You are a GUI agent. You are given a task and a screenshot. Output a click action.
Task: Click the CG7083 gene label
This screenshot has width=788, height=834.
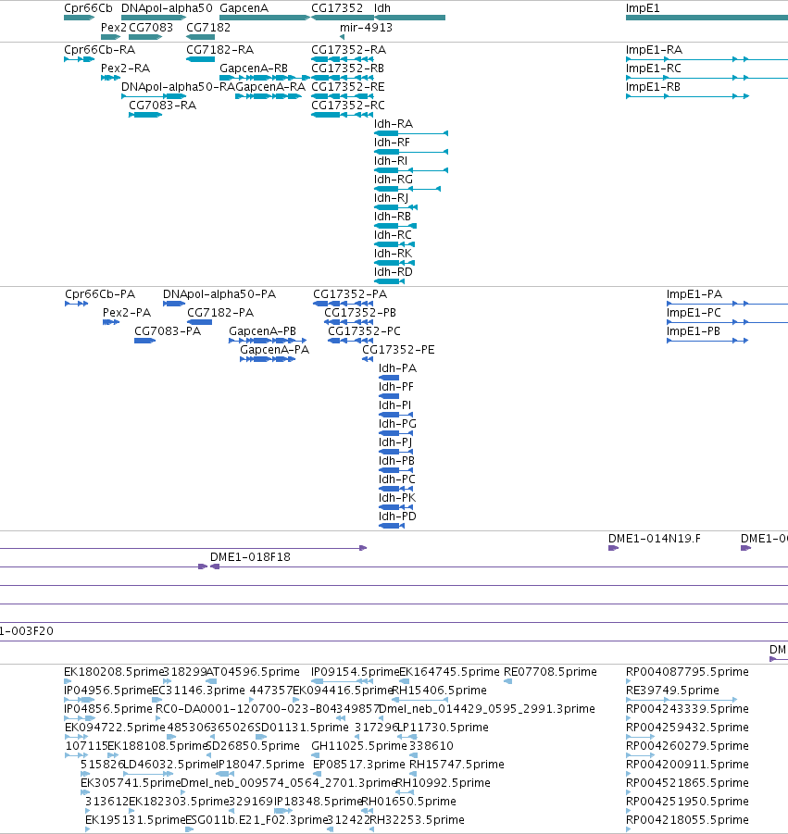(x=151, y=28)
